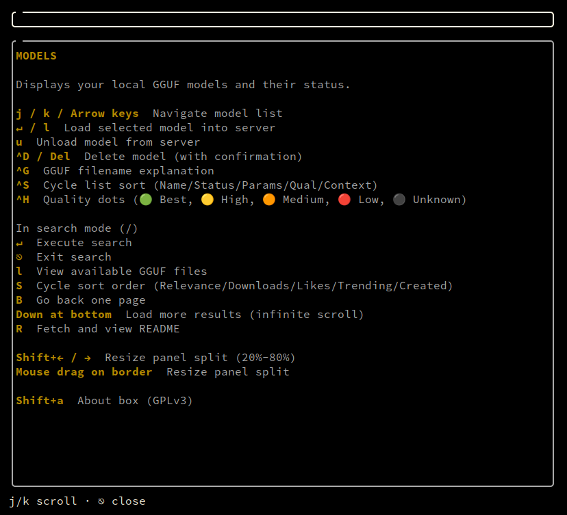The image size is (567, 515).
Task: Click the Escape icon next to close
Action: 101,501
